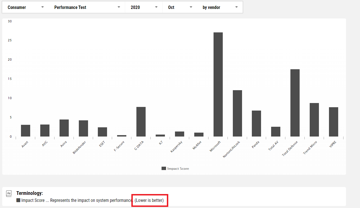
Task: Click the y-axis value 25
Action: coord(10,40)
